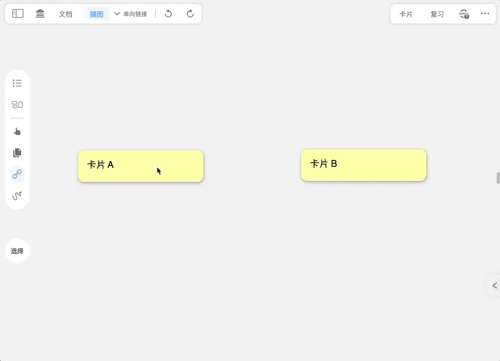Select the copy documents tool icon
500x361 pixels.
click(x=17, y=153)
